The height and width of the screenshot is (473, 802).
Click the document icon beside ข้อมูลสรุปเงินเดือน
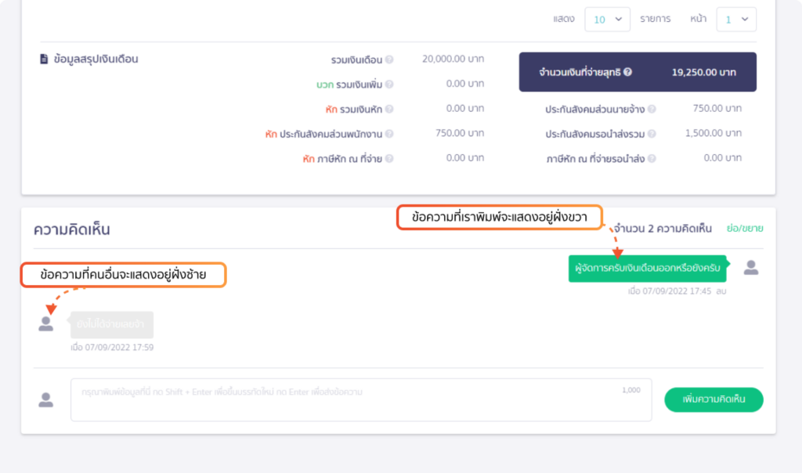tap(45, 59)
